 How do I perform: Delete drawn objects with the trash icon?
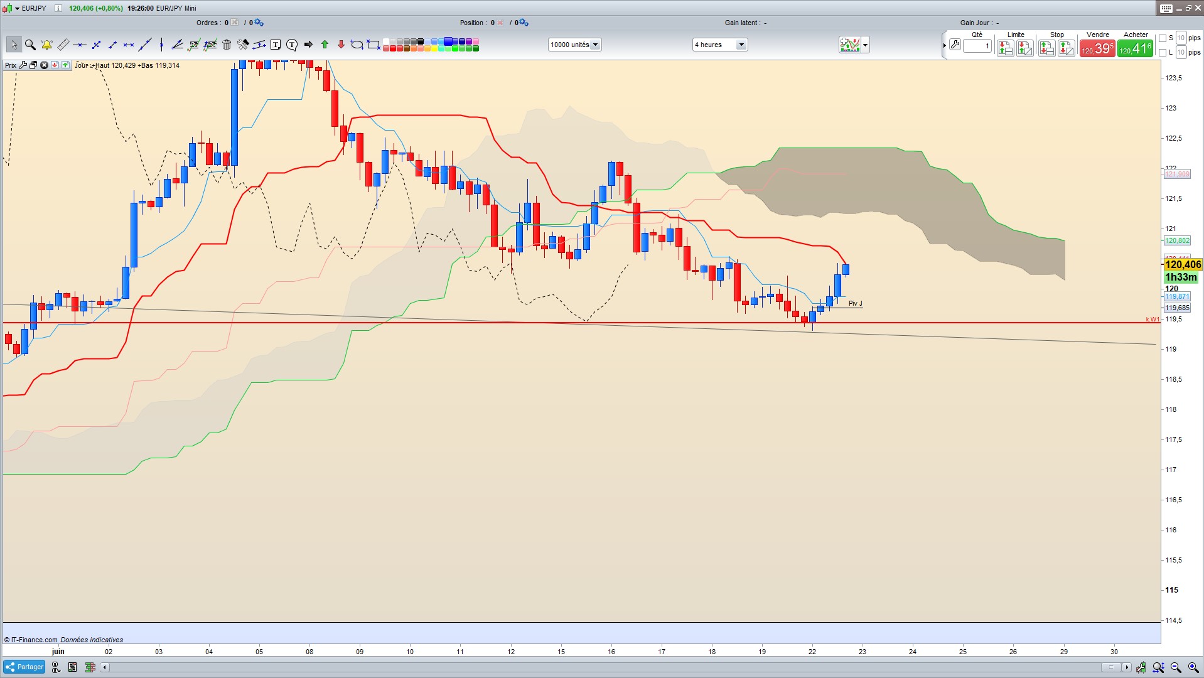(x=227, y=45)
